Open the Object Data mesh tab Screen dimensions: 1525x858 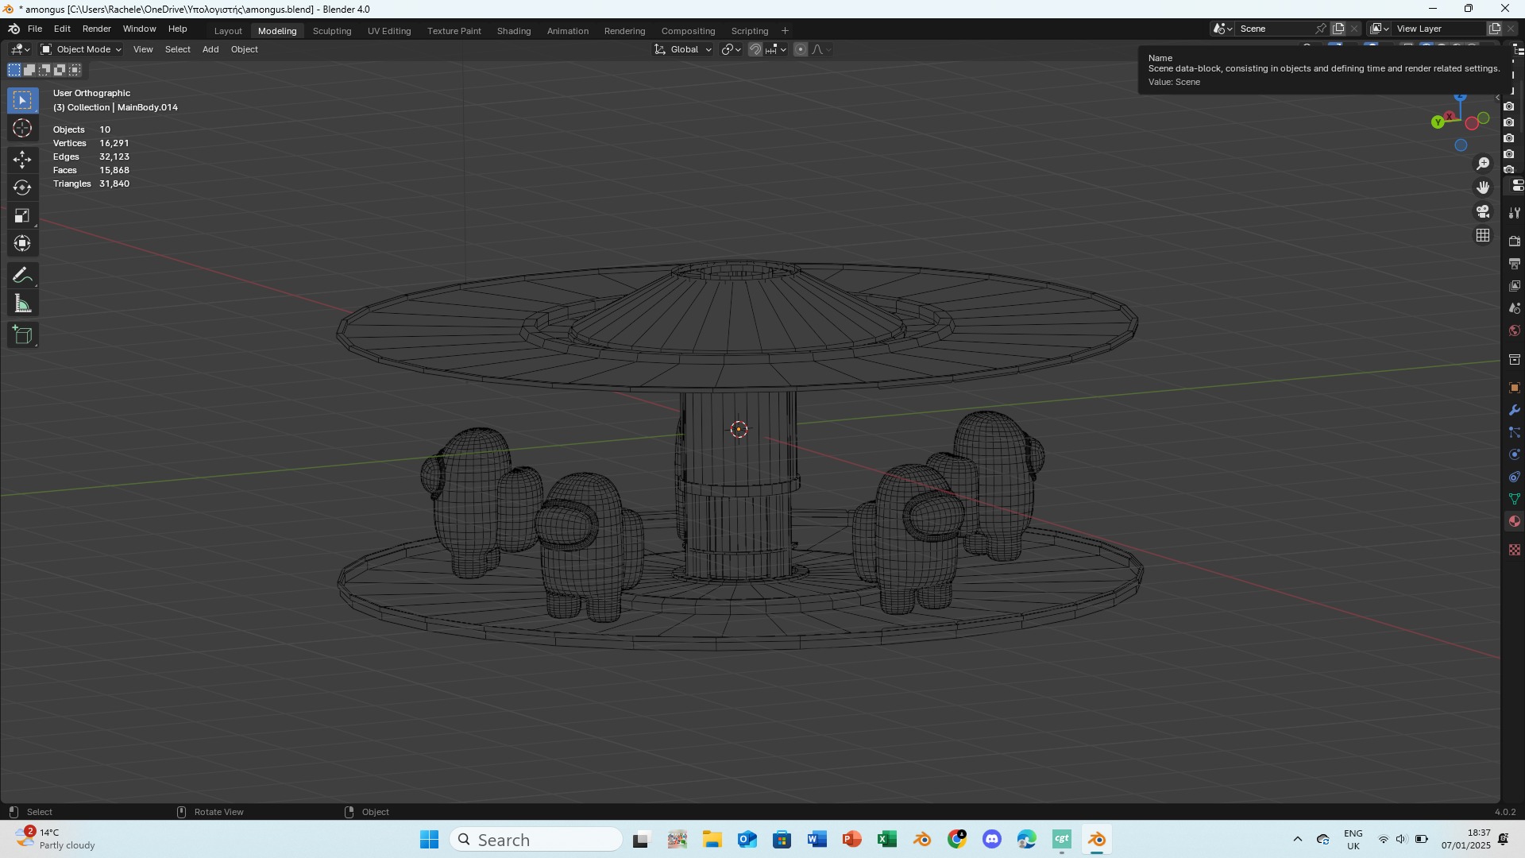coord(1515,499)
